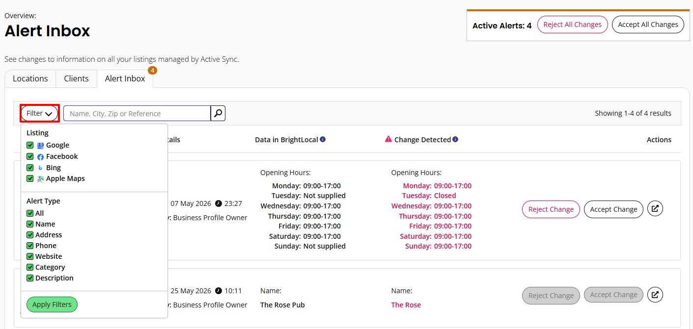Toggle the Description alert type checkbox
693x329 pixels.
(x=30, y=278)
